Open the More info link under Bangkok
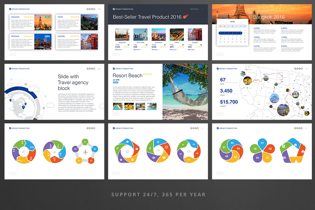The width and height of the screenshot is (315, 210). (155, 49)
